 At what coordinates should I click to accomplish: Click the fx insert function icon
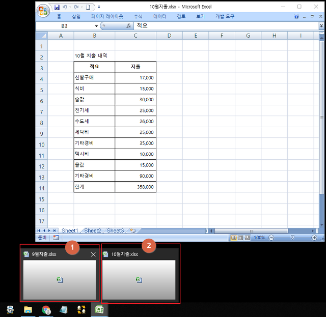point(129,26)
